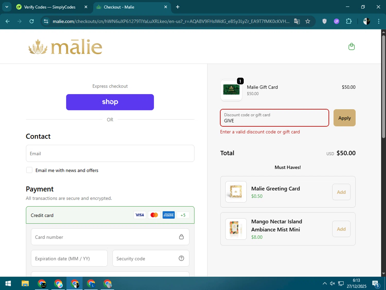The image size is (386, 290).
Task: Click the Malie Gift Card thumbnail
Action: tap(231, 90)
